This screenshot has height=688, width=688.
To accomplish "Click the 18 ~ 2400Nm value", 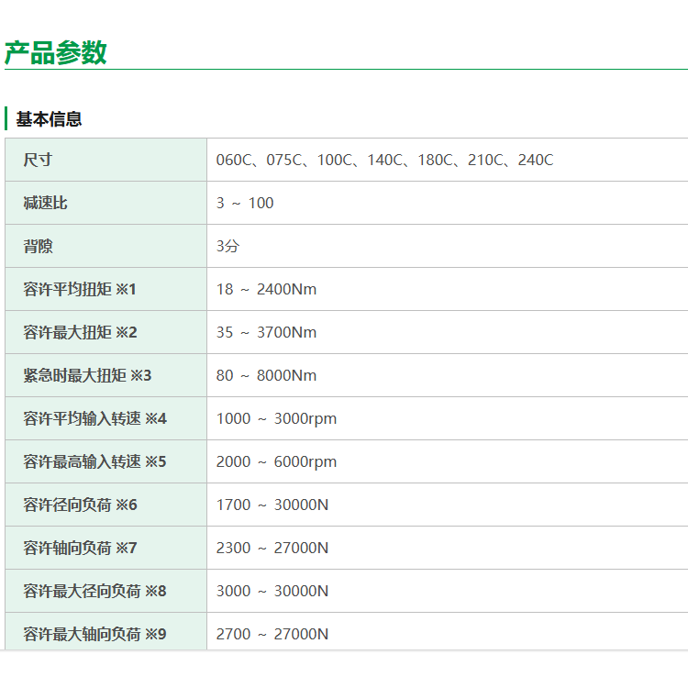I will (x=266, y=289).
